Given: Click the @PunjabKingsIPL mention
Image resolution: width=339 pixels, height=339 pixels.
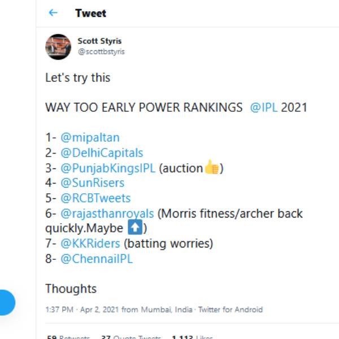Looking at the screenshot, I should tap(108, 168).
